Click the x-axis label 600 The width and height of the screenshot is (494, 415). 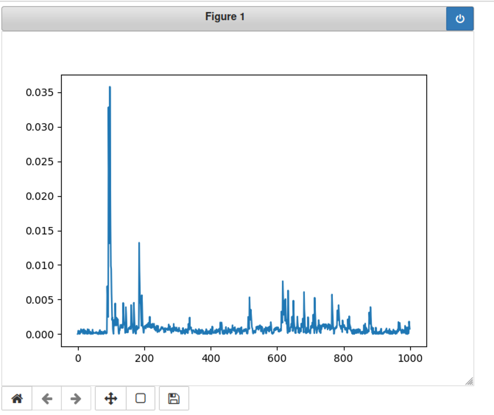(x=277, y=358)
